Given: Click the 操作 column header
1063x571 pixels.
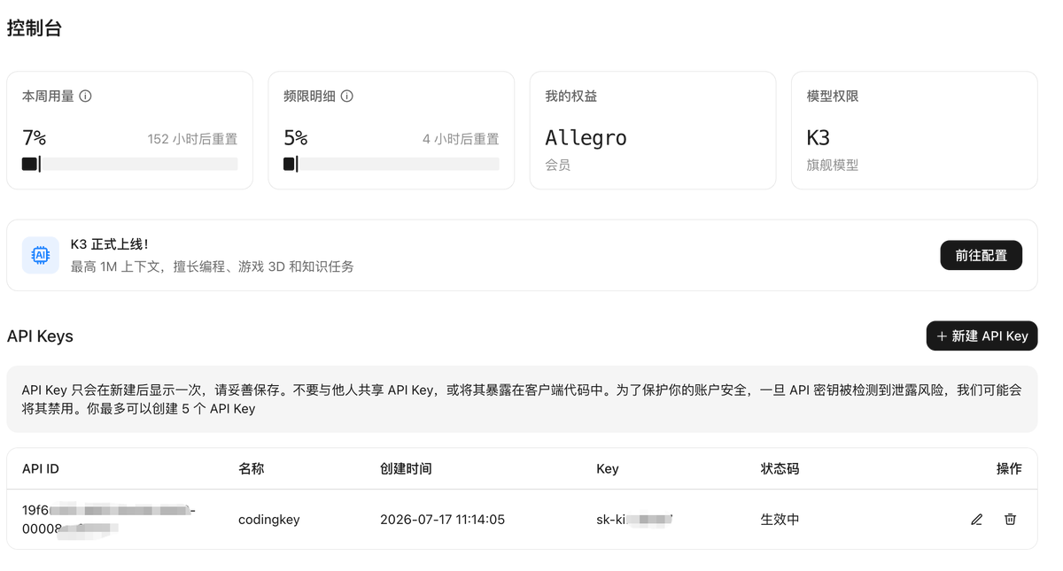Looking at the screenshot, I should 1009,468.
